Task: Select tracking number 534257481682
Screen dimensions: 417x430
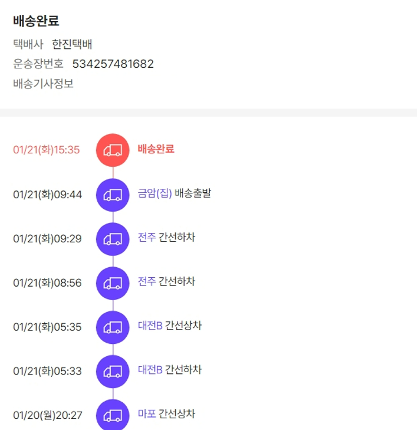Action: pos(113,64)
